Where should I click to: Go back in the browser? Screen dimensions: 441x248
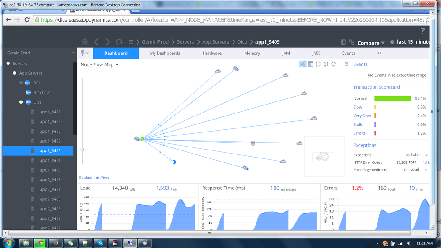(8, 20)
